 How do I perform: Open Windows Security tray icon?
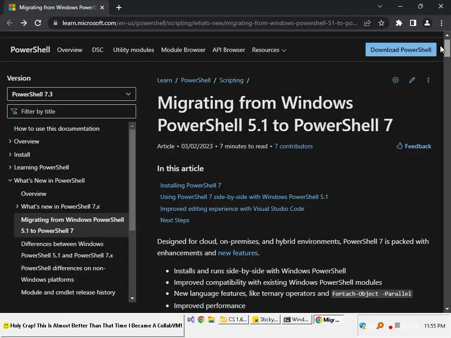(362, 326)
